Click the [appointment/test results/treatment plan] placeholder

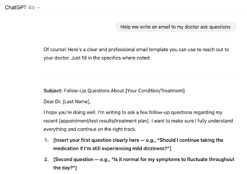[x=104, y=121]
